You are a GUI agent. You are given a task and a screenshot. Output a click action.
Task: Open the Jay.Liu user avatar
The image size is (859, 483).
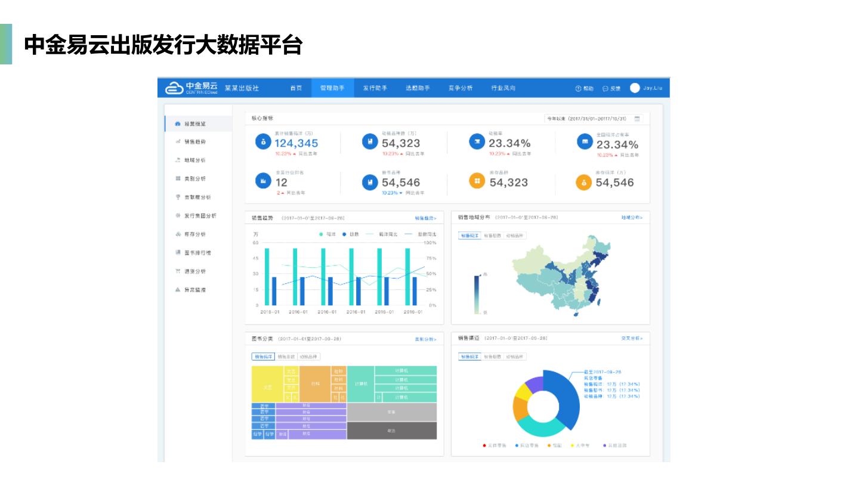click(x=635, y=88)
